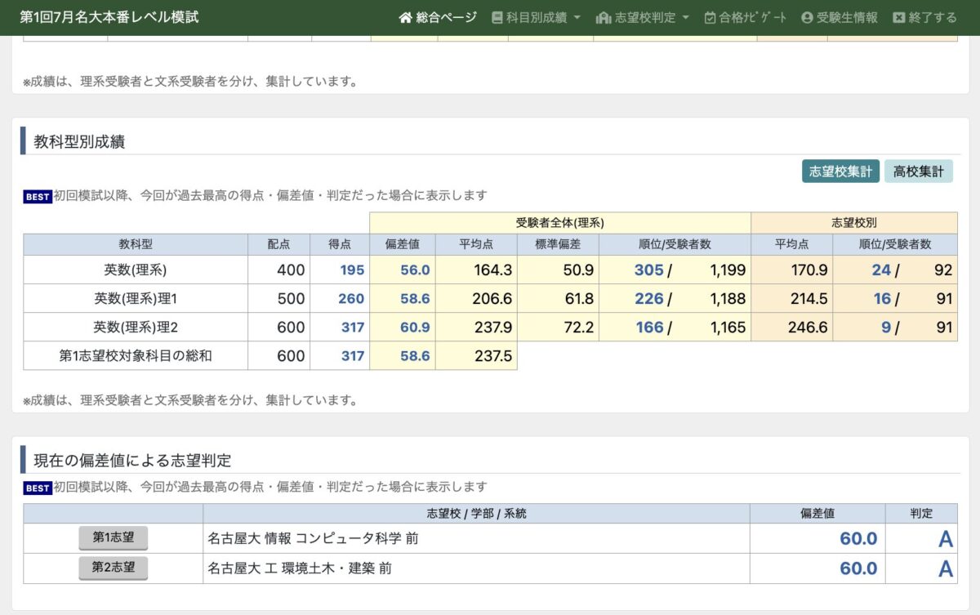The width and height of the screenshot is (980, 615).
Task: Expand the 志望校判定 dropdown menu
Action: click(643, 17)
